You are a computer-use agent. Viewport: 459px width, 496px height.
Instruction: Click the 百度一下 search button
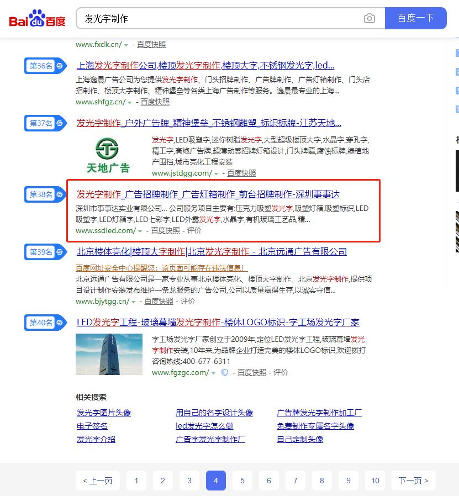tap(416, 18)
